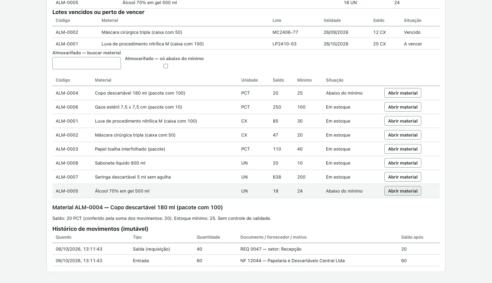Focus the buscar material search field

pyautogui.click(x=86, y=63)
